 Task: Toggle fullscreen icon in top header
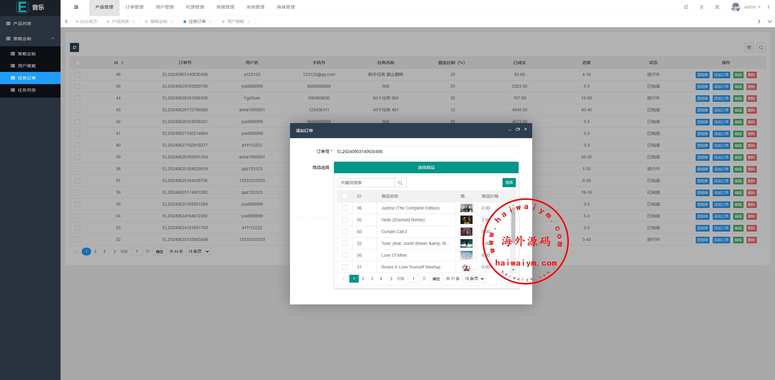[717, 7]
